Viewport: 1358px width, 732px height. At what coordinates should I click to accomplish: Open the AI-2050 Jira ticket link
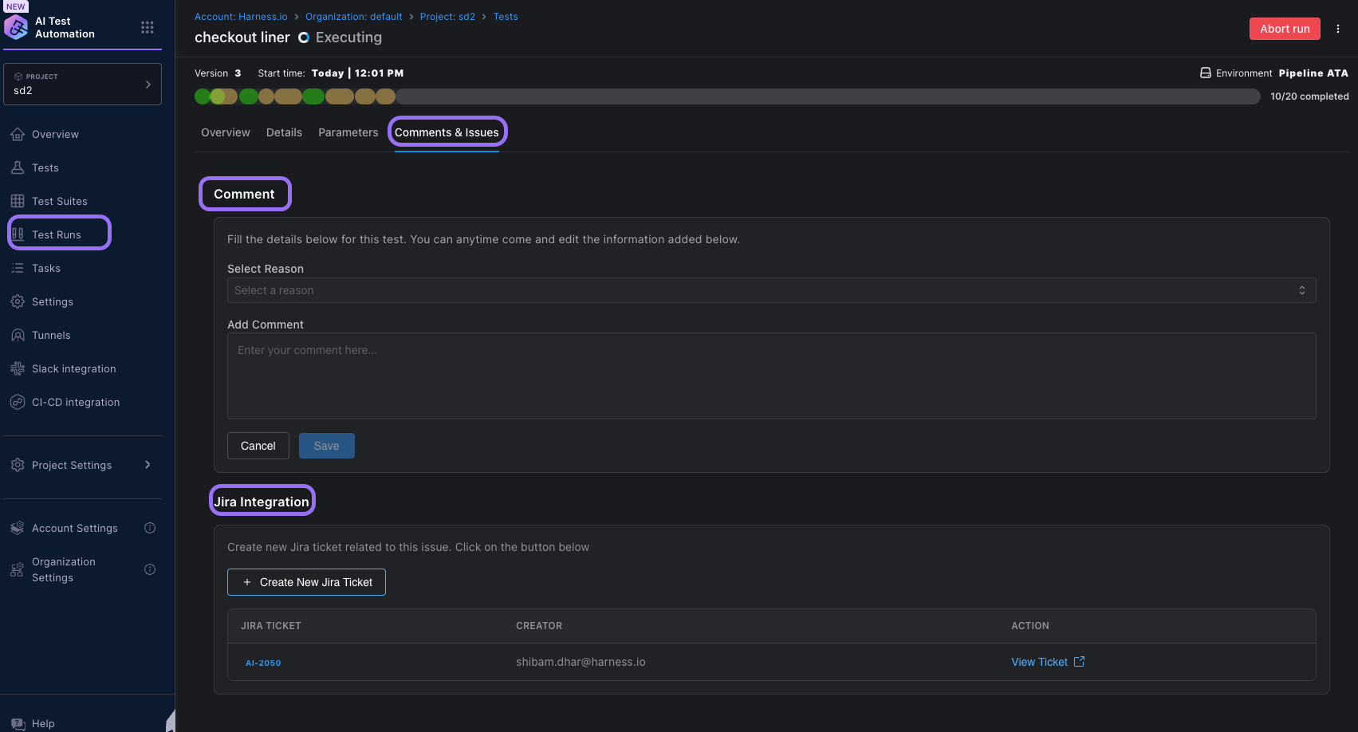263,663
